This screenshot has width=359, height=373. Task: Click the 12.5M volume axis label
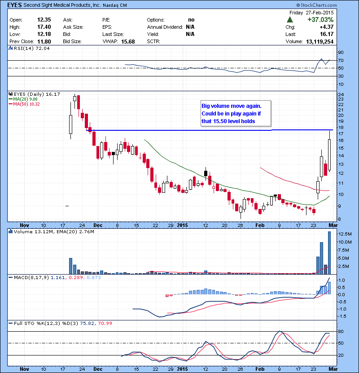click(345, 234)
